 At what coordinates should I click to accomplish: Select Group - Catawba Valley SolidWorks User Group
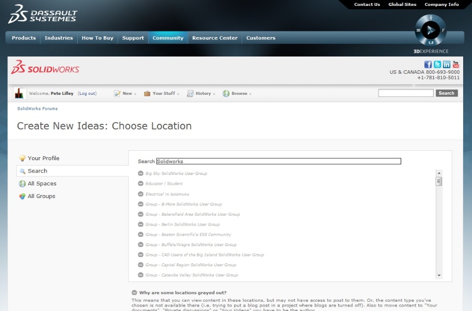point(192,275)
